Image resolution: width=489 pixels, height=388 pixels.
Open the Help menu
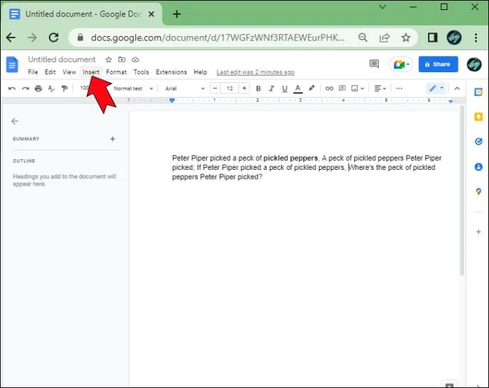pos(201,72)
